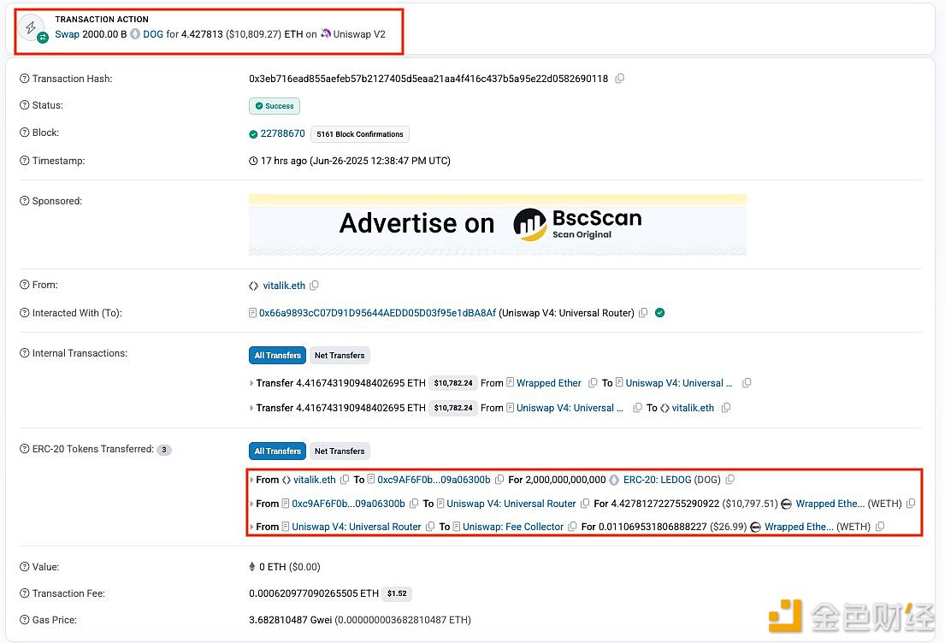
Task: Click the Transaction Hash help icon
Action: click(25, 79)
